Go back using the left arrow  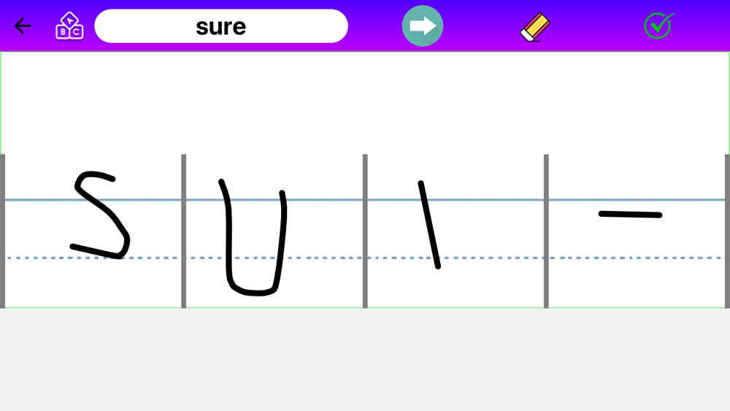(x=23, y=26)
